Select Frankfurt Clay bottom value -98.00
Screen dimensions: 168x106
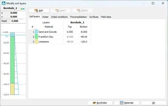84,37
